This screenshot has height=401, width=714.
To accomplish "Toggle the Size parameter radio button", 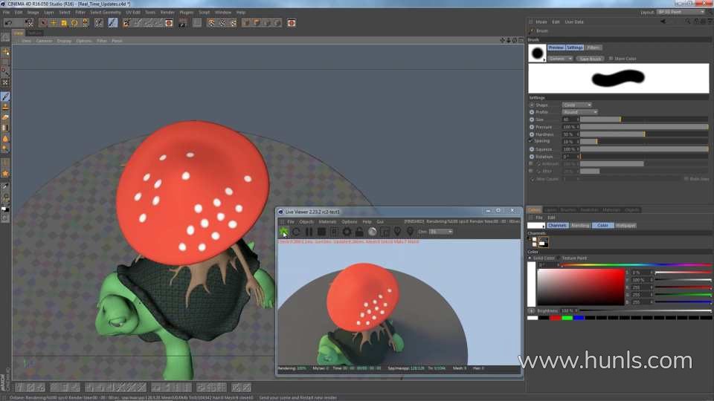I will [x=531, y=120].
